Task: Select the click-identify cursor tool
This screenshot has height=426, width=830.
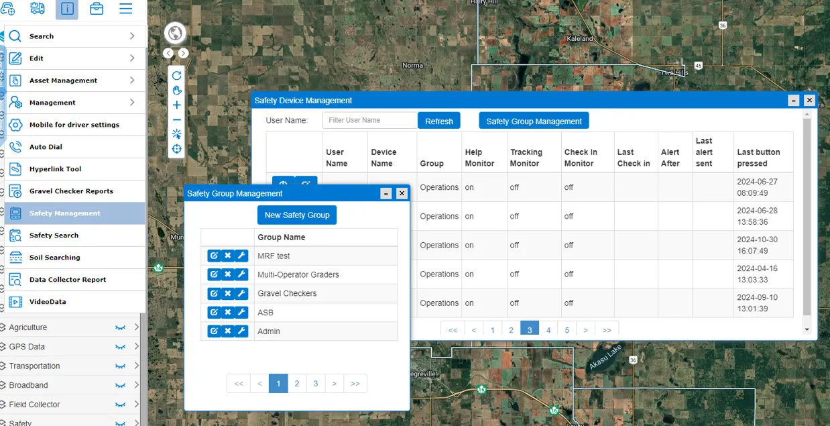Action: tap(177, 134)
